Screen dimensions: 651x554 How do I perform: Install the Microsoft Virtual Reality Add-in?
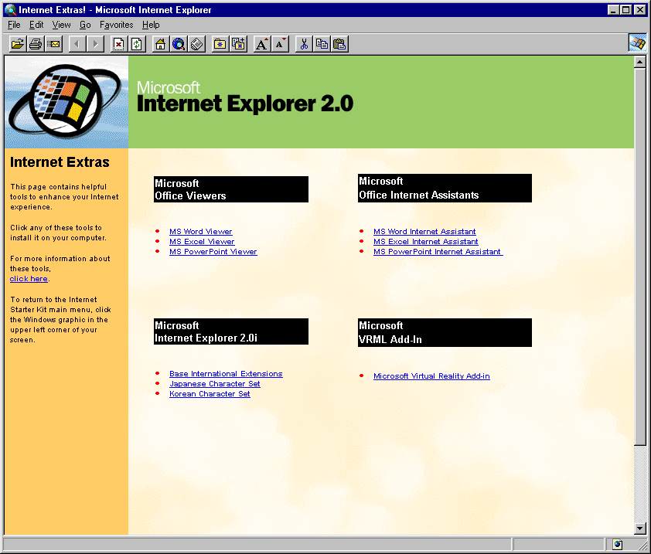[431, 376]
